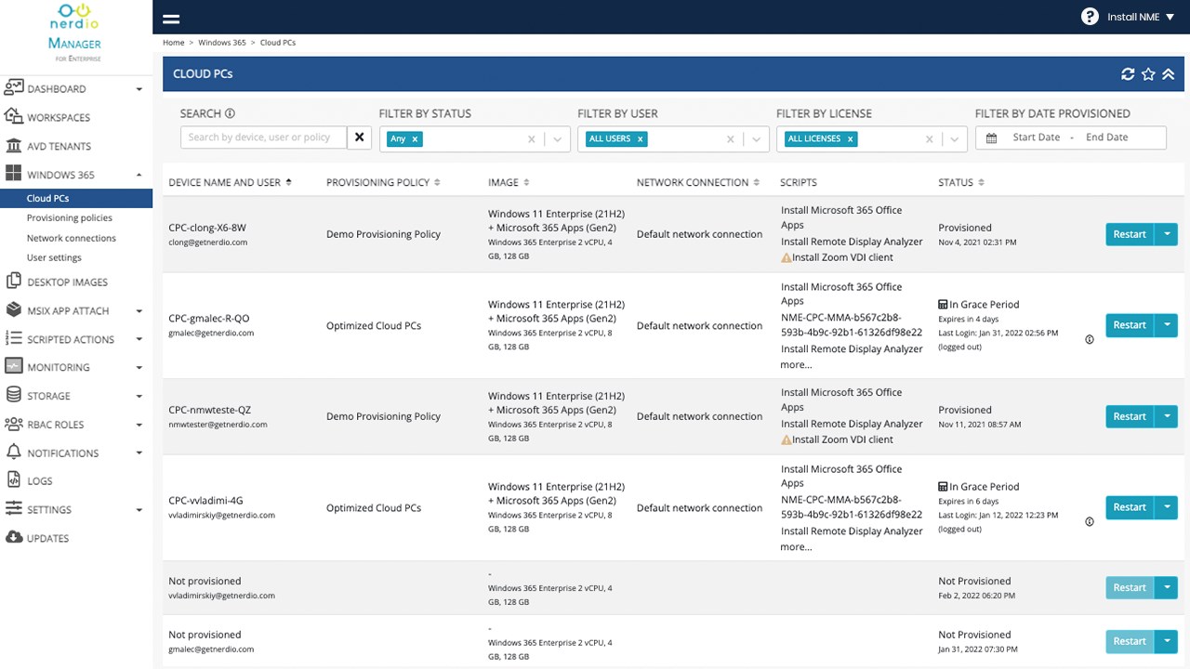The width and height of the screenshot is (1190, 669).
Task: Click the Windows 365 logo icon
Action: (x=14, y=174)
